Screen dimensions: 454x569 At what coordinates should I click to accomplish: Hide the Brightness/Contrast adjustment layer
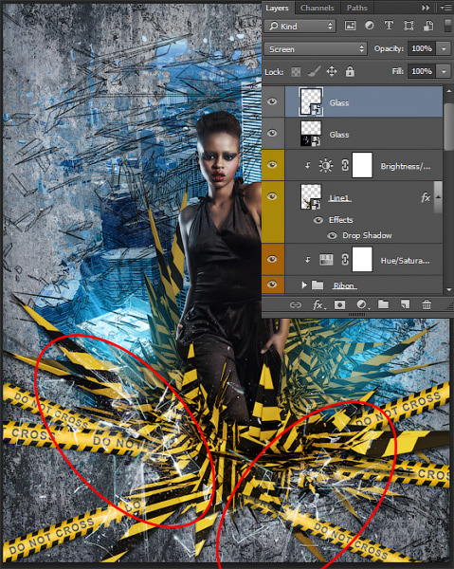(272, 165)
